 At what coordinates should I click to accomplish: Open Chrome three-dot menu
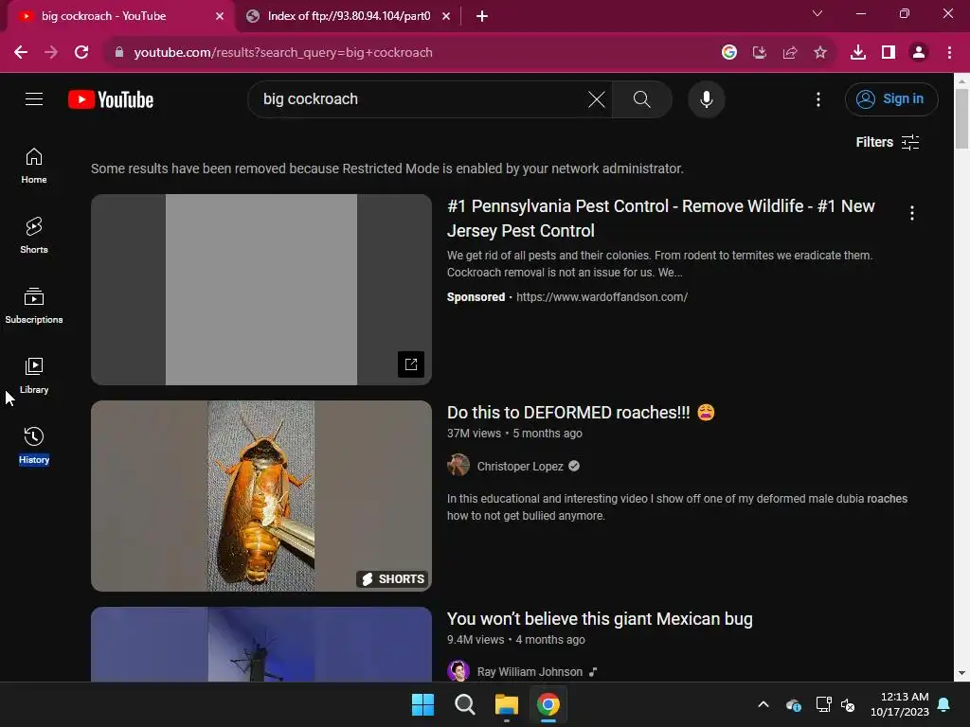coord(949,53)
